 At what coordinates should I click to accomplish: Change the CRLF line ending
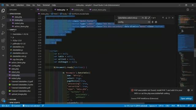(x=168, y=106)
